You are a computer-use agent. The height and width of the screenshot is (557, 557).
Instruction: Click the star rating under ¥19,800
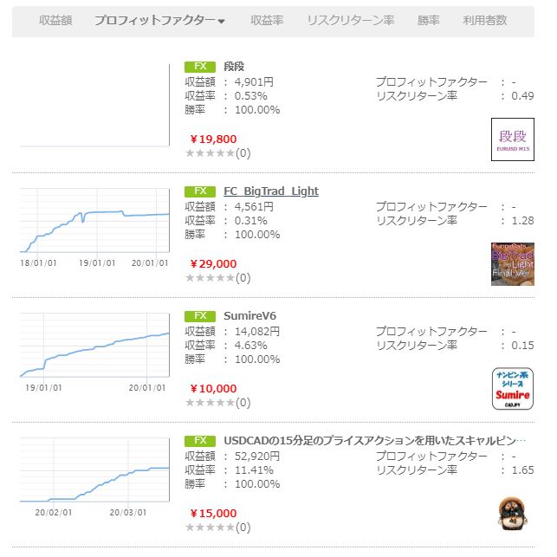pyautogui.click(x=210, y=153)
